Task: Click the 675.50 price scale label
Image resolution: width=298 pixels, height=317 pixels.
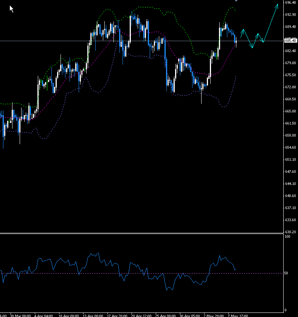Action: pos(290,75)
